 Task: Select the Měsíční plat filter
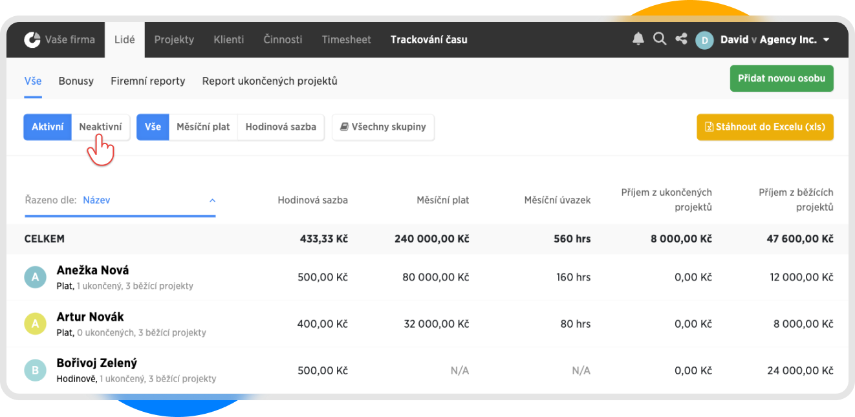(203, 127)
